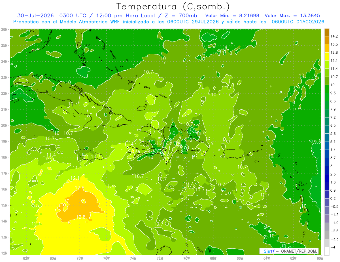Click the 78W longitude axis label

(80, 258)
